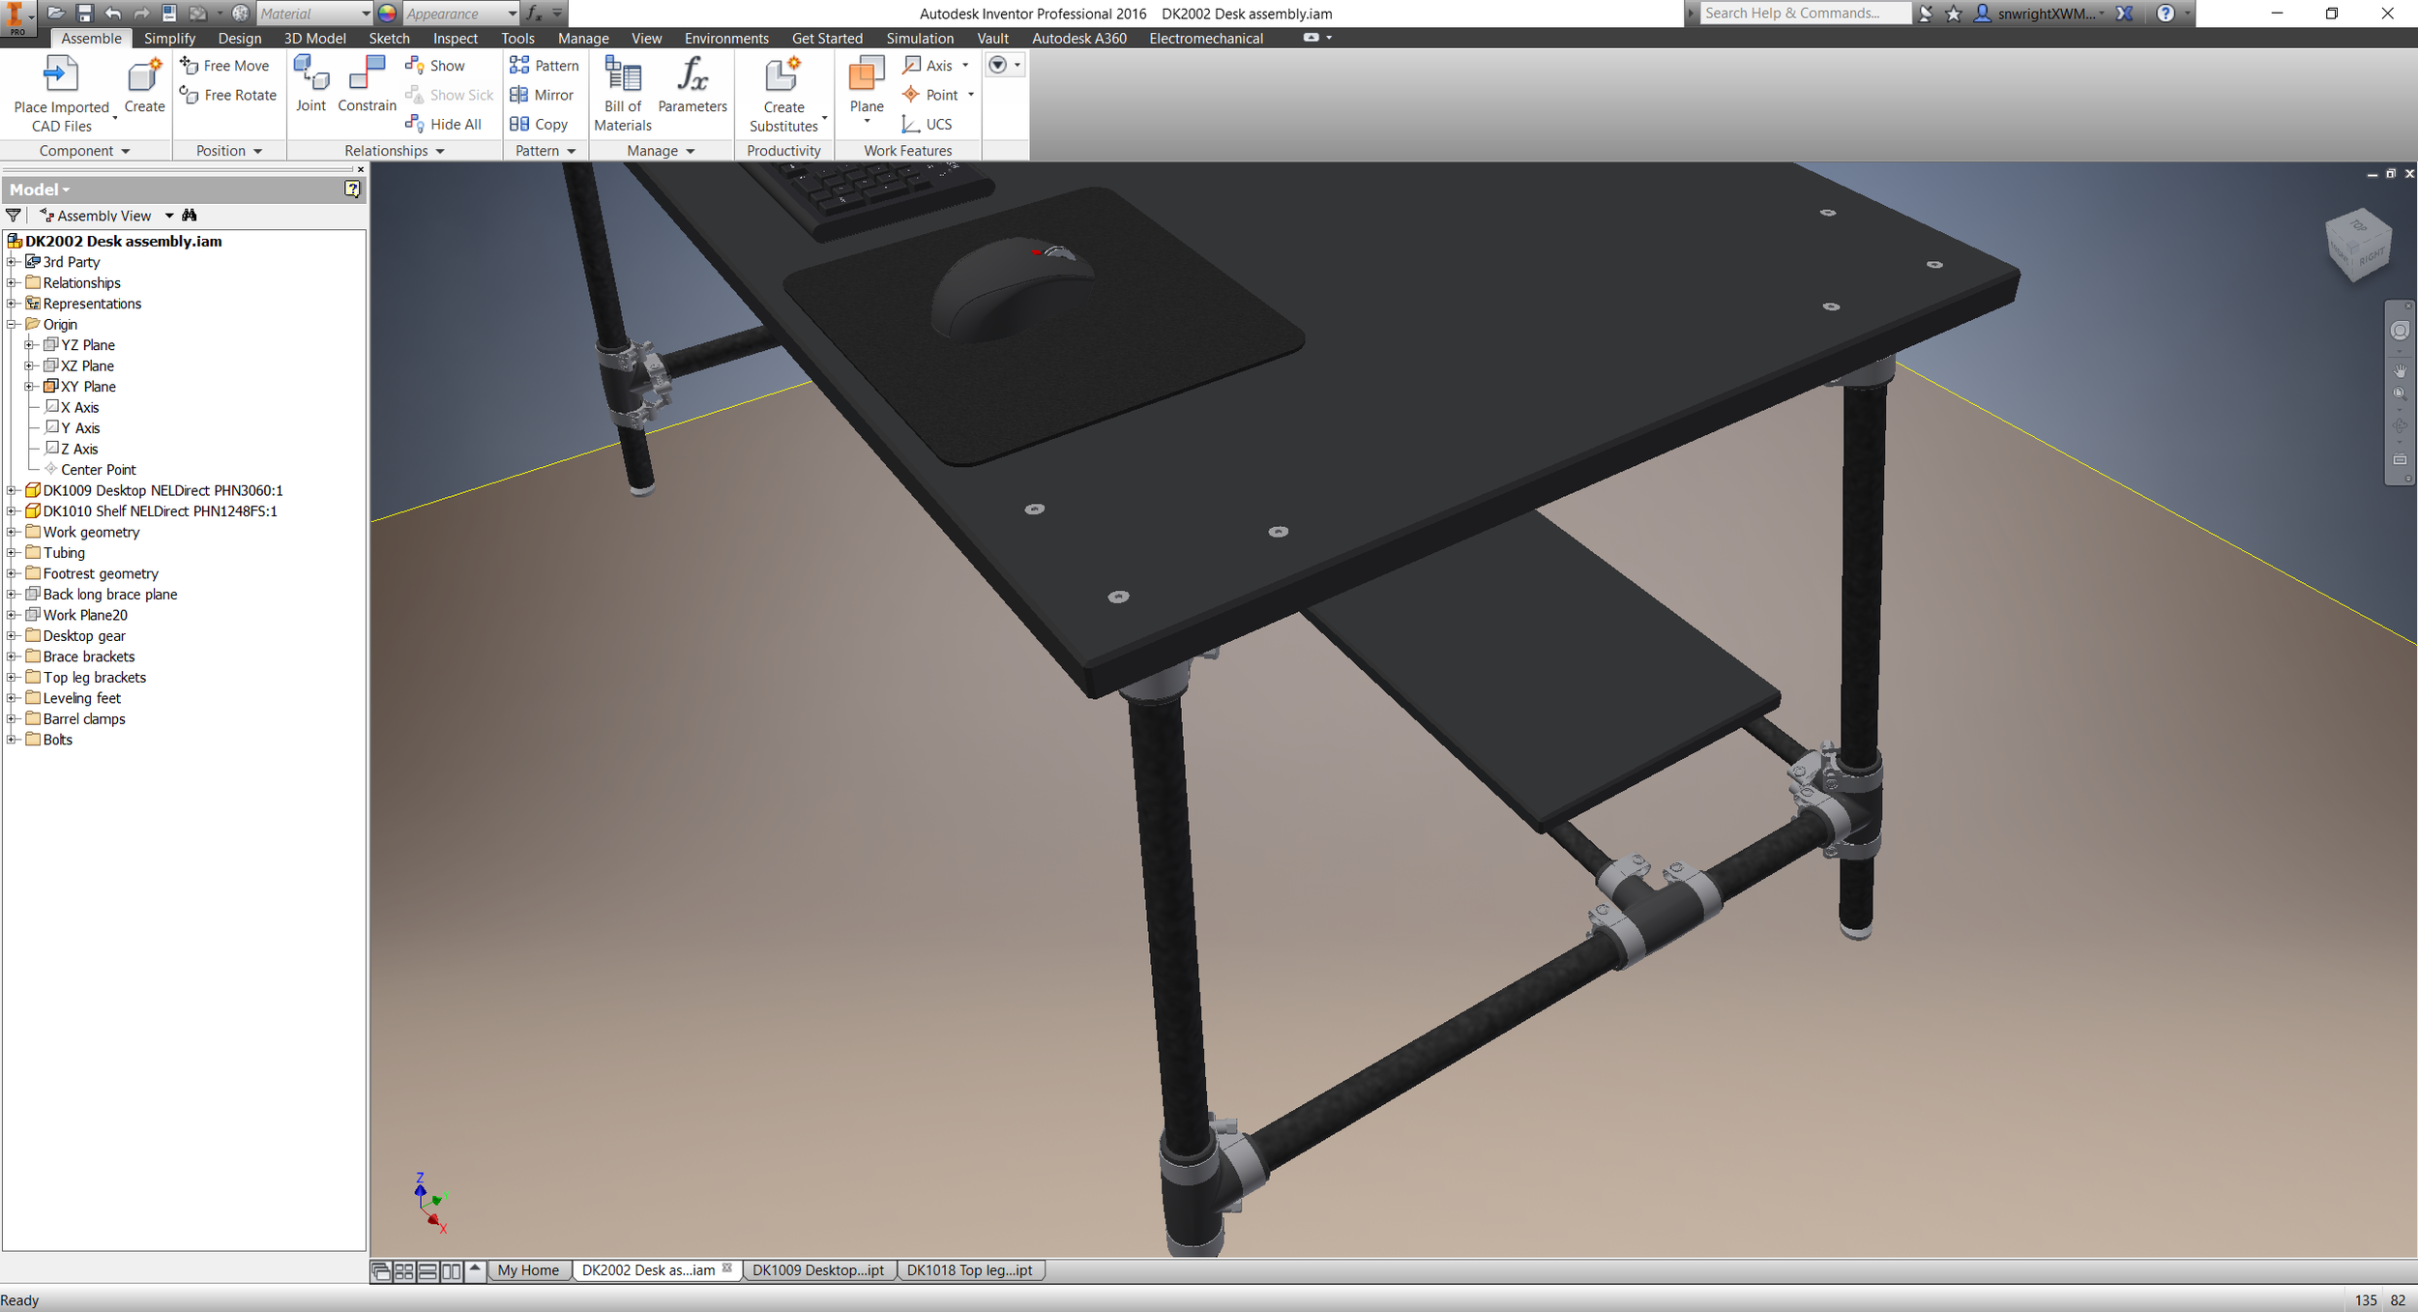Open the DK1018 Top leg document tab
Viewport: 2418px width, 1312px height.
point(969,1270)
